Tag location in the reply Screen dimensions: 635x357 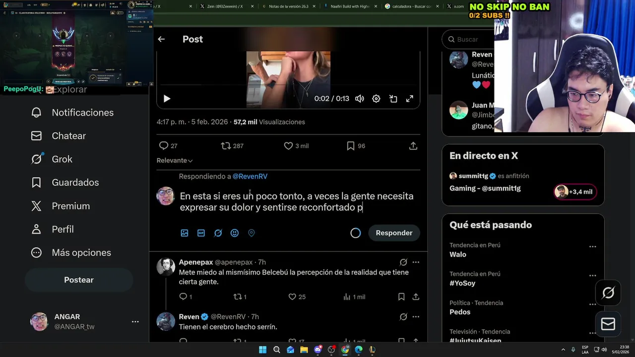pos(252,233)
